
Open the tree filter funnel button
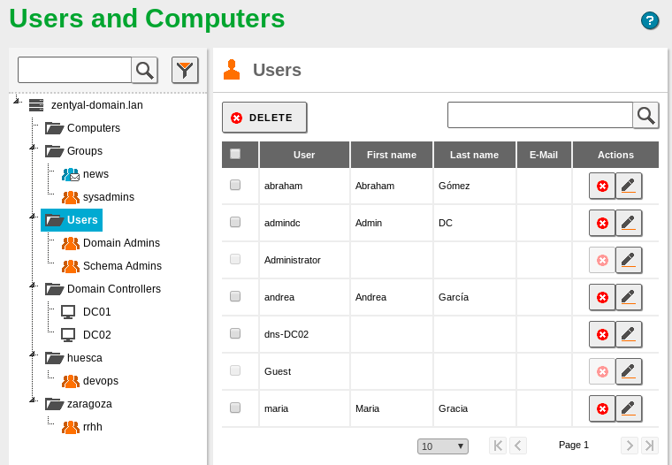[185, 70]
